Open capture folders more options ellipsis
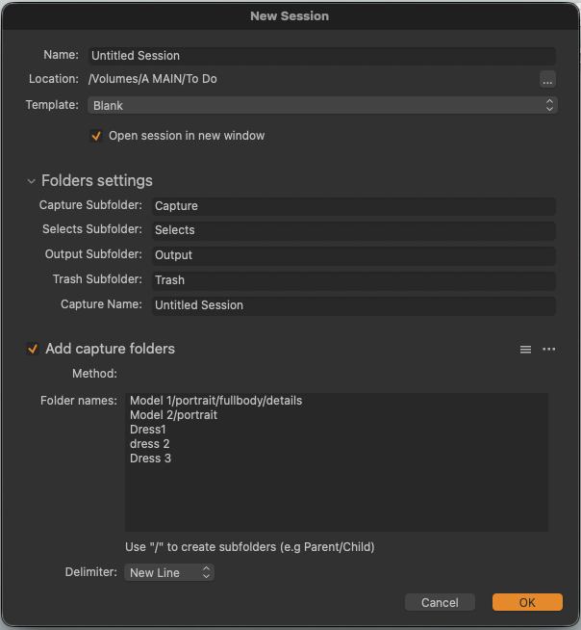Viewport: 581px width, 630px height. 548,350
